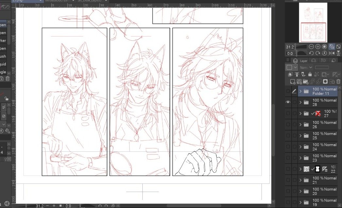Image resolution: width=342 pixels, height=208 pixels.
Task: Rotate canvas right in the Navigator
Action: [318, 53]
